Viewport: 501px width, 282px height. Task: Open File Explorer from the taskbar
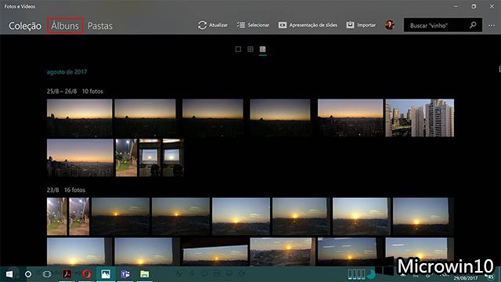144,274
